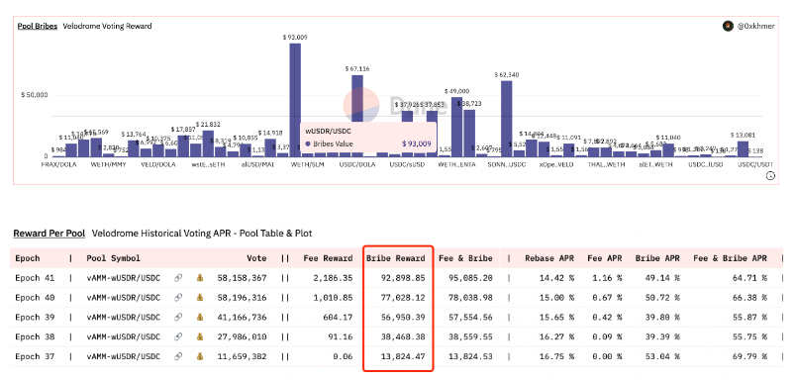Select the vAMM-wUSDR/USDC cell in Epoch 37
The image size is (795, 380).
point(123,356)
